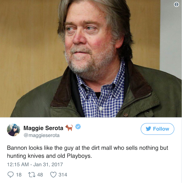
Task: Click the reply count of 18
Action: (x=19, y=175)
